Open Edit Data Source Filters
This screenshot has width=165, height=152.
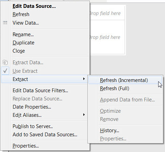coord(40,91)
